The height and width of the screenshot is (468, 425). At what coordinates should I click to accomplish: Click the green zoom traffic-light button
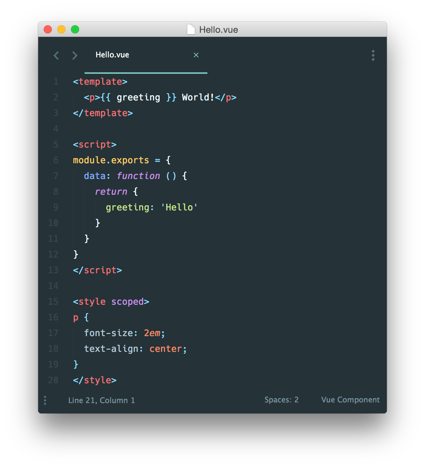(x=75, y=30)
